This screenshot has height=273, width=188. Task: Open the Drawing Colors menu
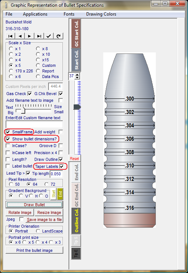pos(101,14)
